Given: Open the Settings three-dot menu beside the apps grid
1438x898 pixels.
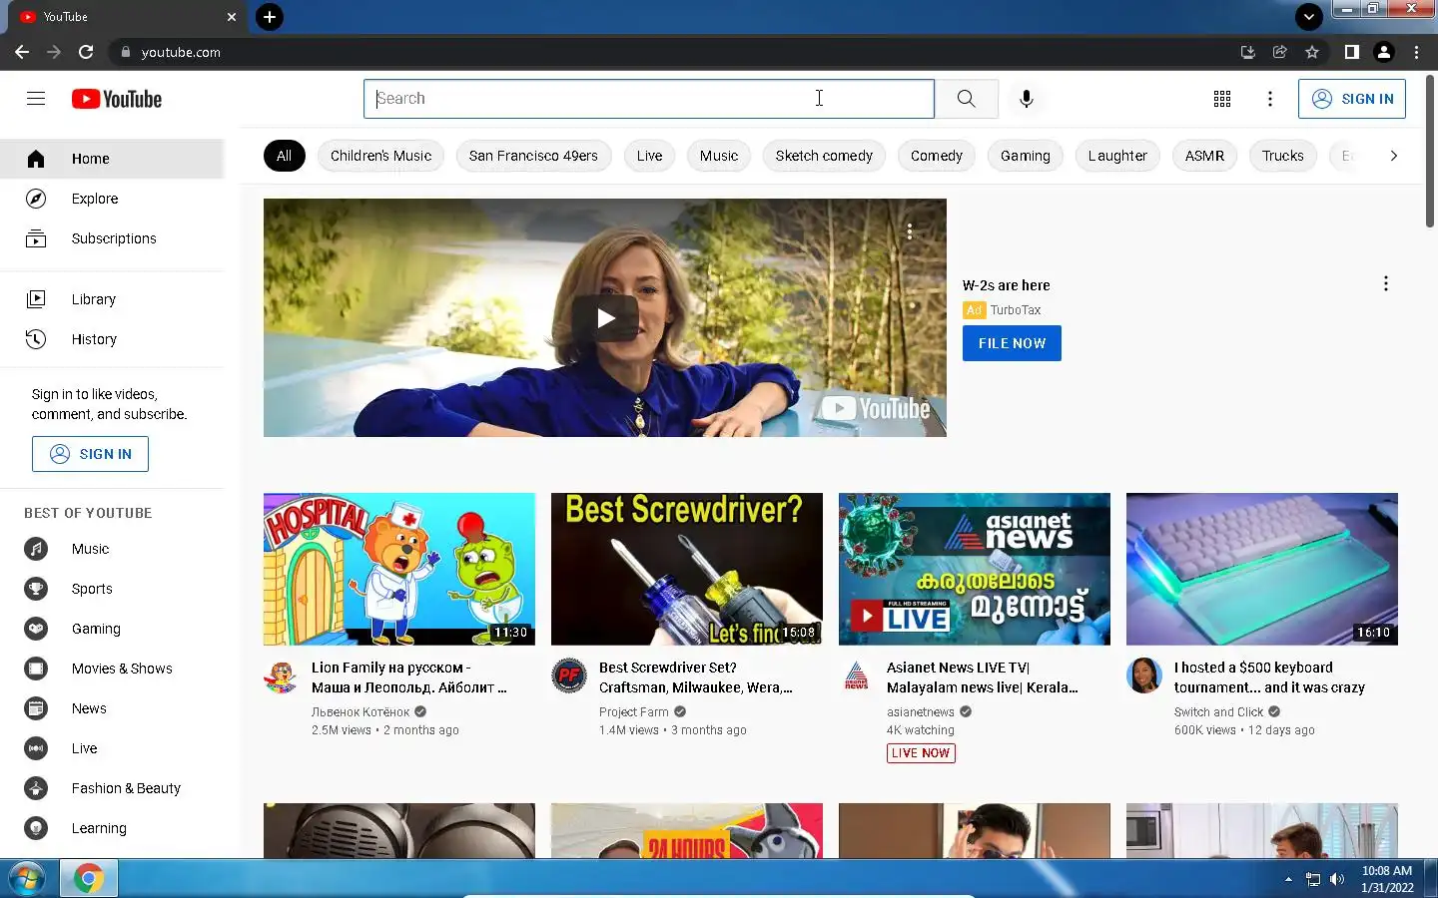Looking at the screenshot, I should (1270, 99).
